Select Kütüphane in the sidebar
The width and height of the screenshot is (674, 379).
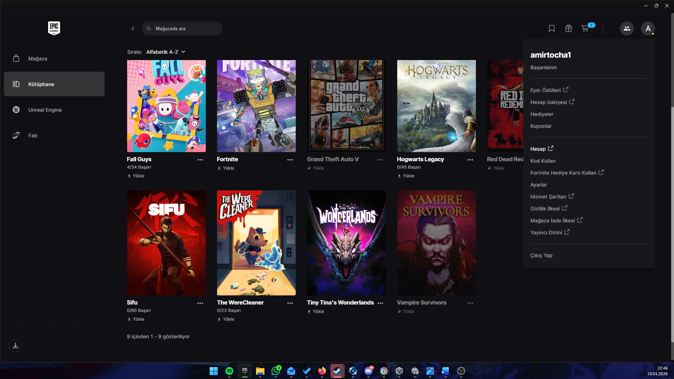[54, 84]
